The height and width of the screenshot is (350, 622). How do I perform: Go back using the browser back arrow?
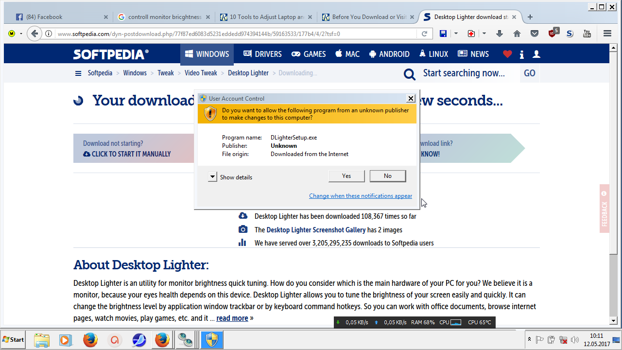[34, 34]
